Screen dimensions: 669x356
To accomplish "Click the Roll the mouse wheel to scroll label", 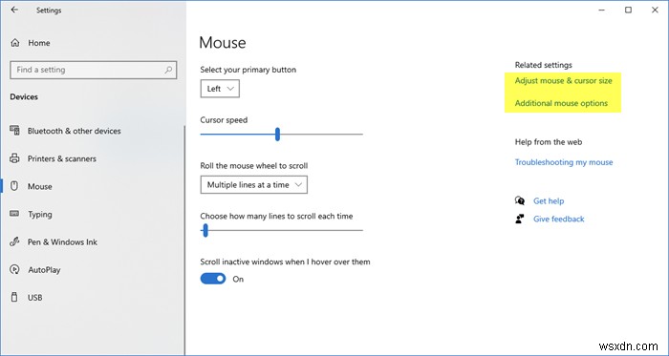I will point(254,166).
